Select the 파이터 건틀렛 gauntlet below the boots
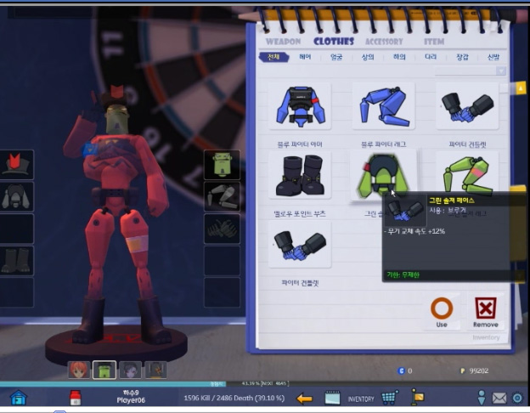The height and width of the screenshot is (413, 530). pos(300,244)
